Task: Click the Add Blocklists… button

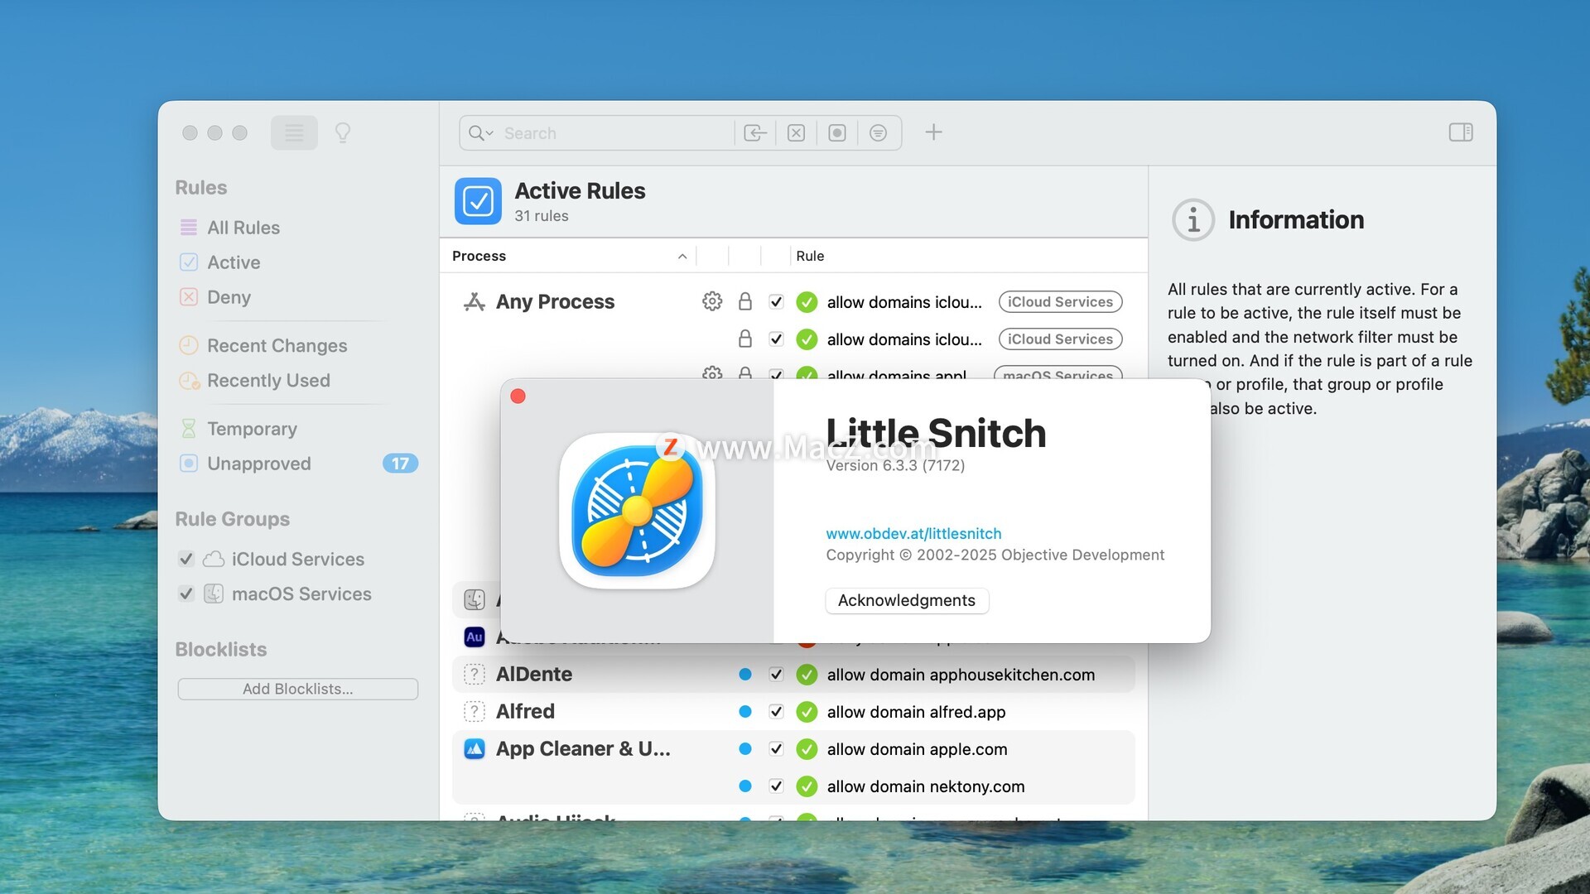Action: pos(297,689)
